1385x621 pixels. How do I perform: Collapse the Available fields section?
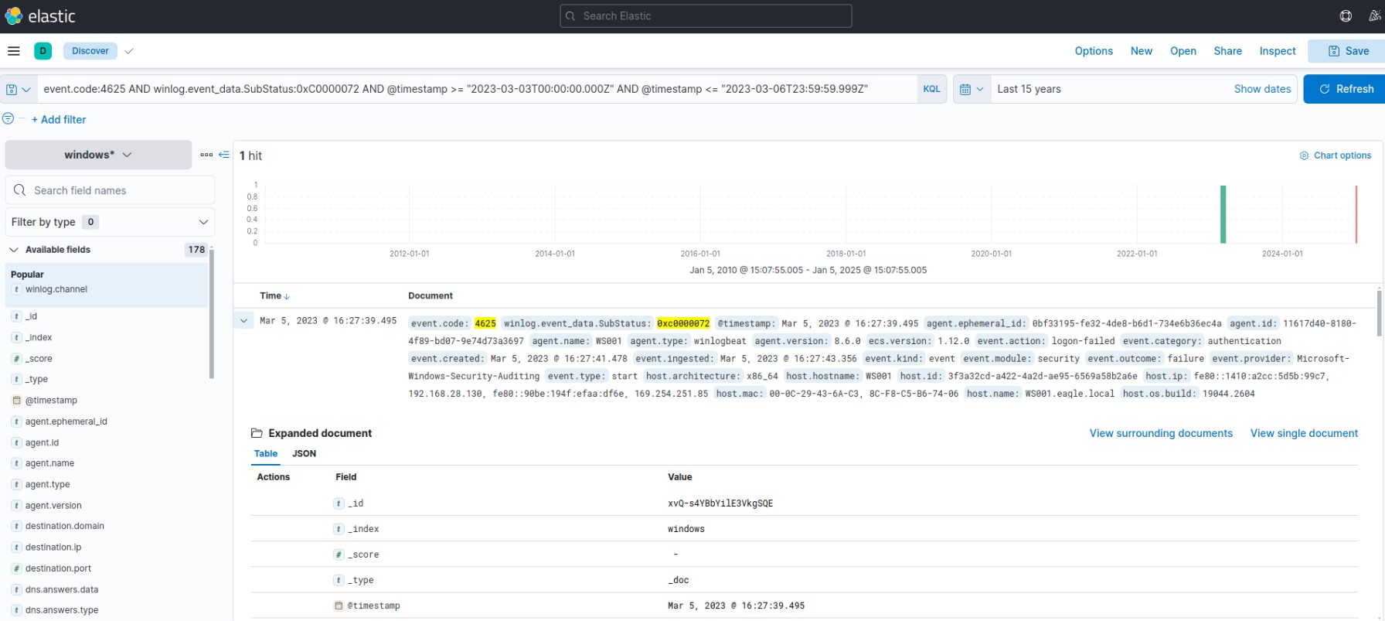point(14,250)
